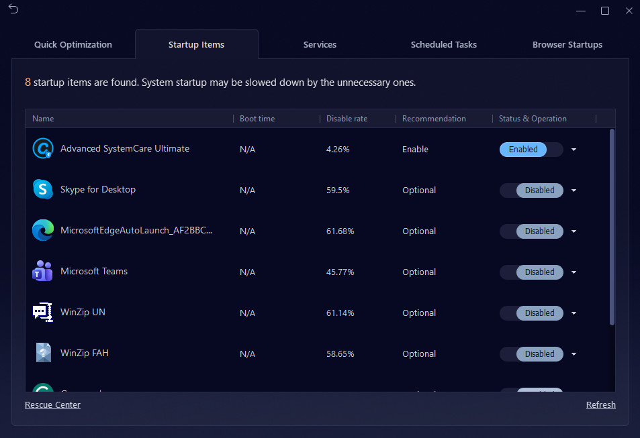640x438 pixels.
Task: Click the 4.26% disable rate value
Action: pos(338,150)
